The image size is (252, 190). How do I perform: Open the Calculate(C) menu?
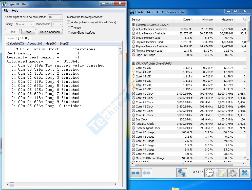[x=15, y=44]
